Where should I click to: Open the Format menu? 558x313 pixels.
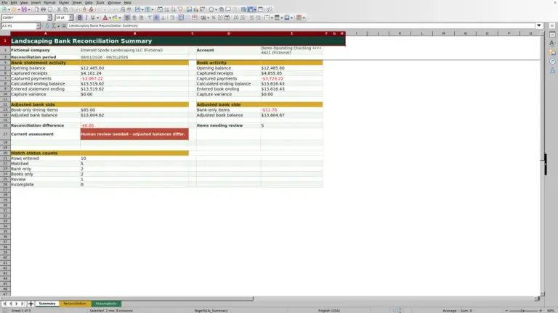click(x=49, y=2)
